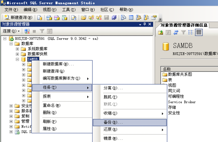
Task: Select 数据库关系图 in details list
Action: [177, 74]
